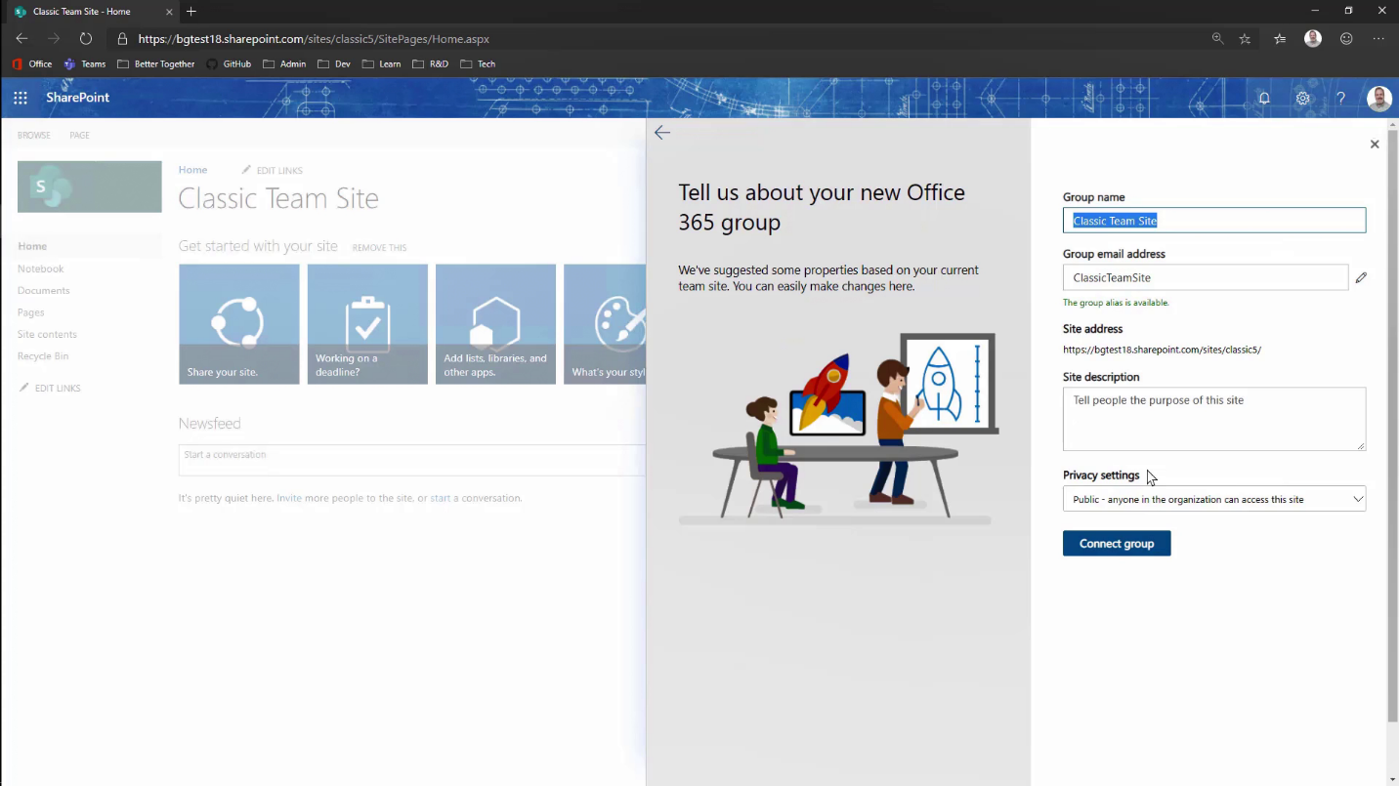Open the Share your site tile
Viewport: 1399px width, 786px height.
[239, 324]
